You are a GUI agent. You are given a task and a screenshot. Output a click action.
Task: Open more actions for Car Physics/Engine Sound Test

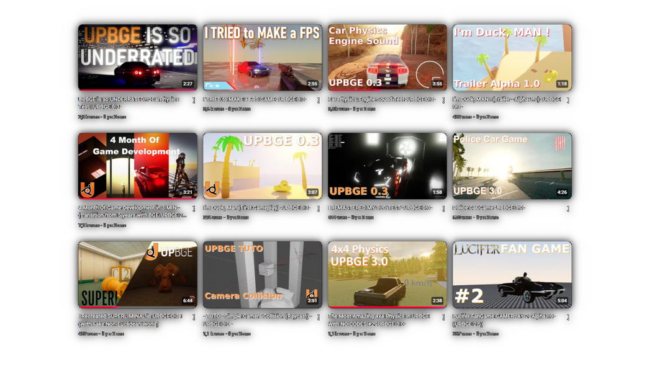click(x=443, y=100)
